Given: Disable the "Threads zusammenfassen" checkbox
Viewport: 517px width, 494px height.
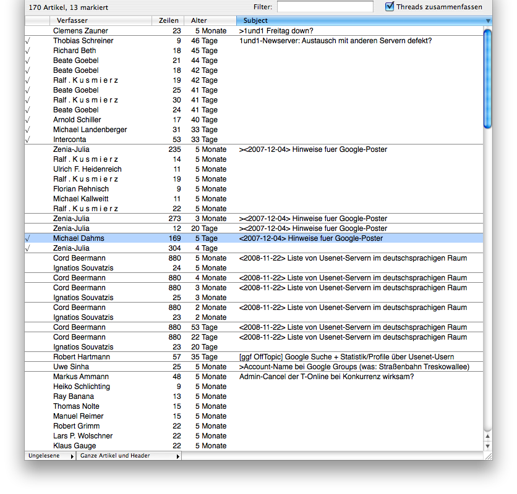Looking at the screenshot, I should click(388, 6).
